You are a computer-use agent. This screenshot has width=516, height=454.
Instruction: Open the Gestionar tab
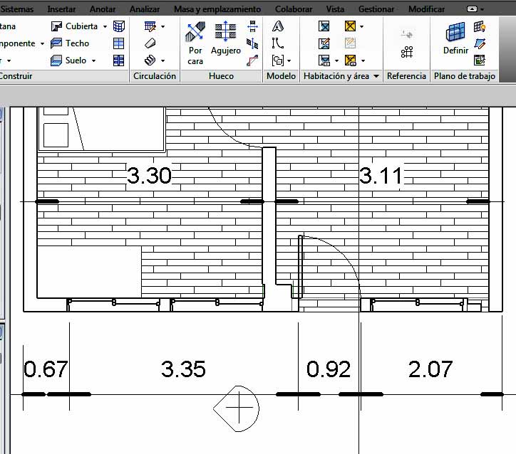click(376, 9)
